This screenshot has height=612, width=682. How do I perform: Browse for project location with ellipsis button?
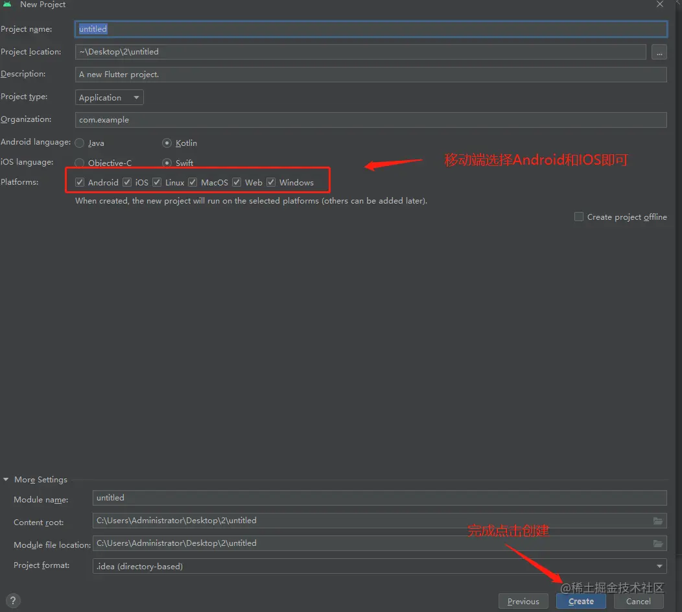click(x=659, y=53)
